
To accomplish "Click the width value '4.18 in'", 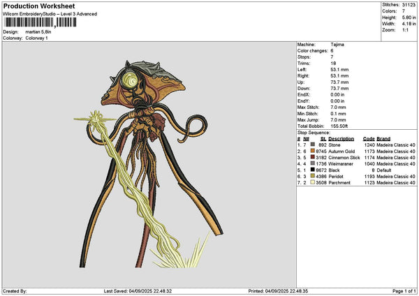I will pyautogui.click(x=409, y=24).
